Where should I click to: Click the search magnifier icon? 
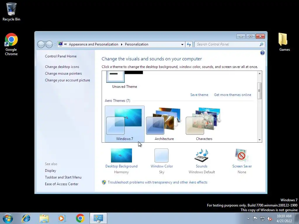point(261,44)
